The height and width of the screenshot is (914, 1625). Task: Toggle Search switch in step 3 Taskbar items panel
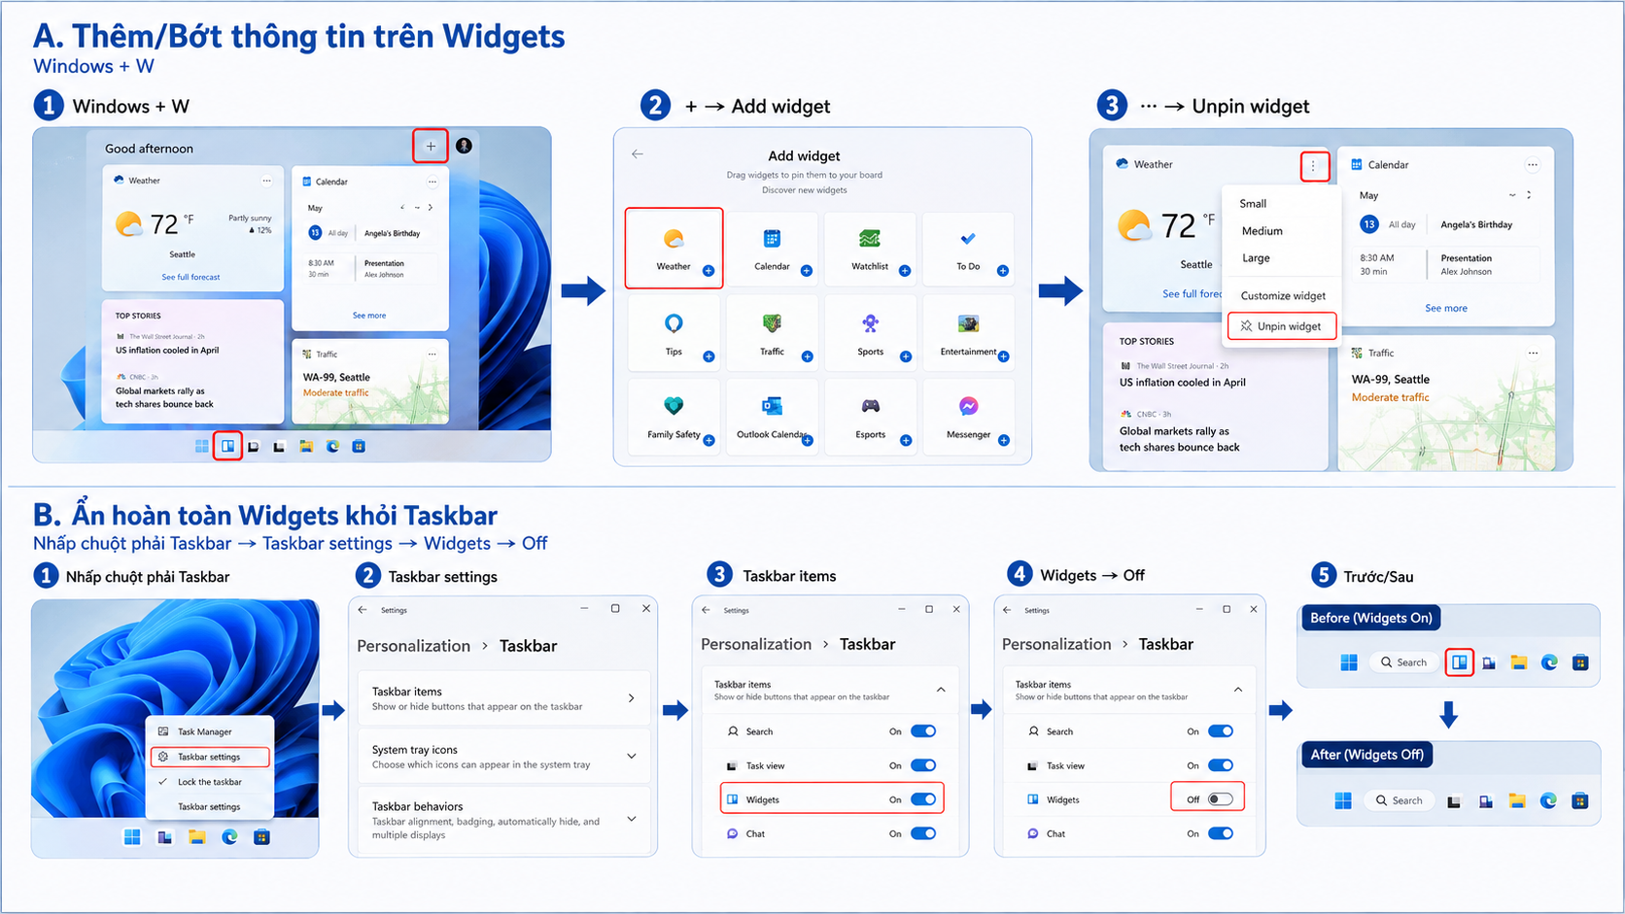click(923, 731)
